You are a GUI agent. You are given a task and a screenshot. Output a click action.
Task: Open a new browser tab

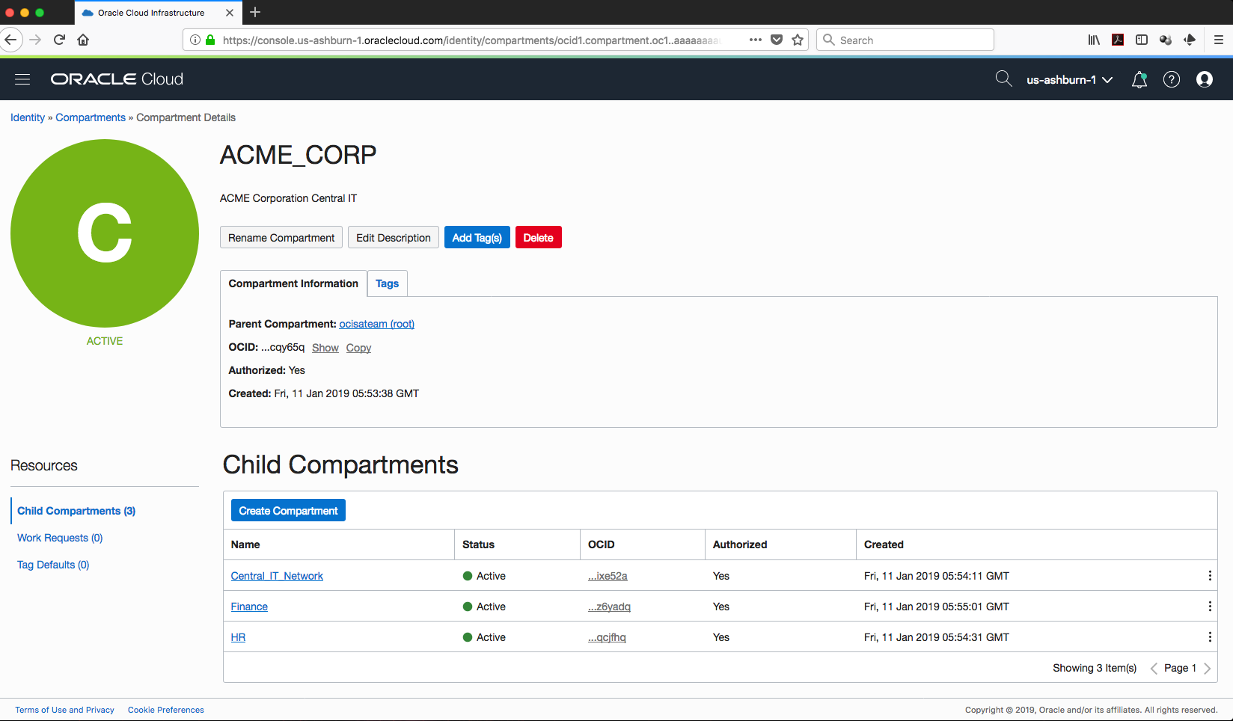(255, 12)
